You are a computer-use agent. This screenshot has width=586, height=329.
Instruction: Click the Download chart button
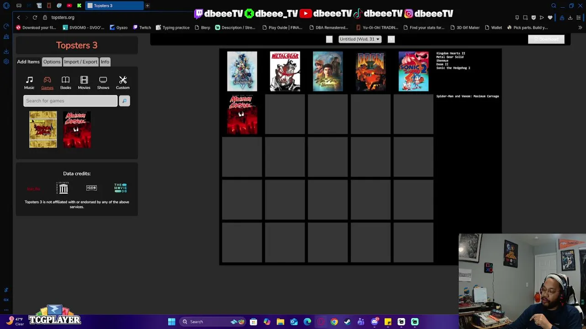[x=546, y=39]
